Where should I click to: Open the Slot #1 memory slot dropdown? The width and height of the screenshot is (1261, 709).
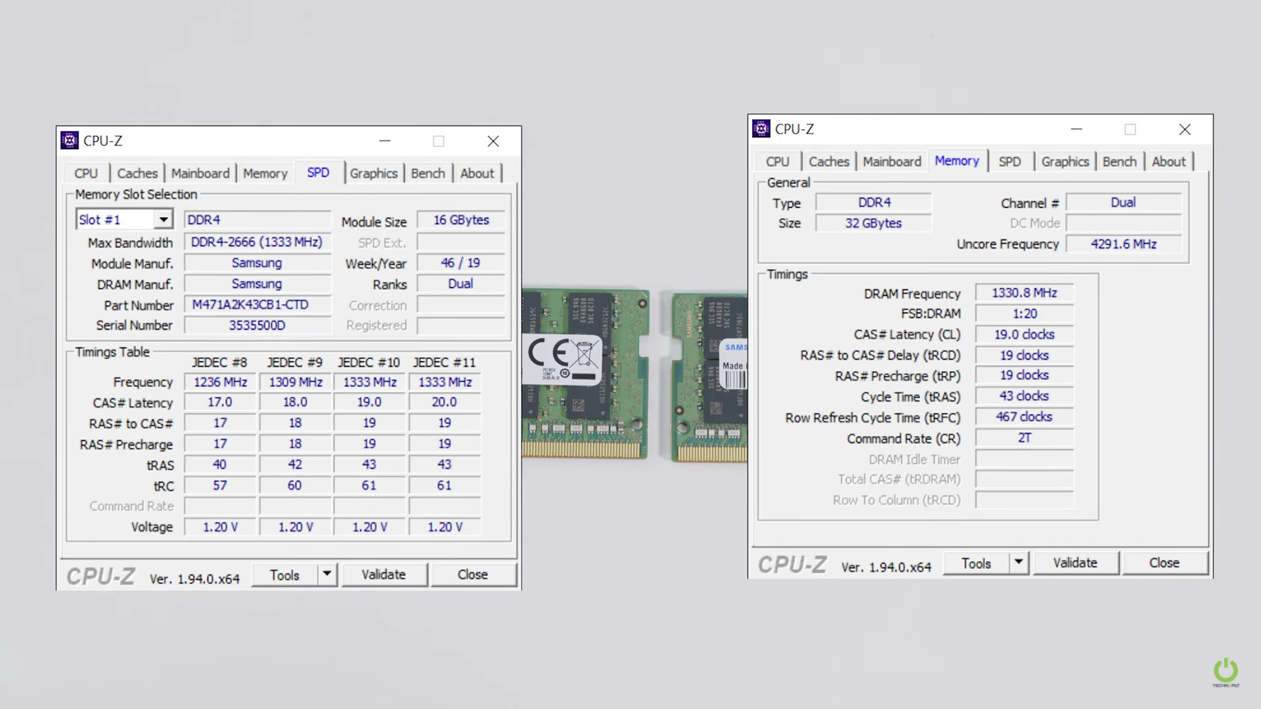[163, 219]
